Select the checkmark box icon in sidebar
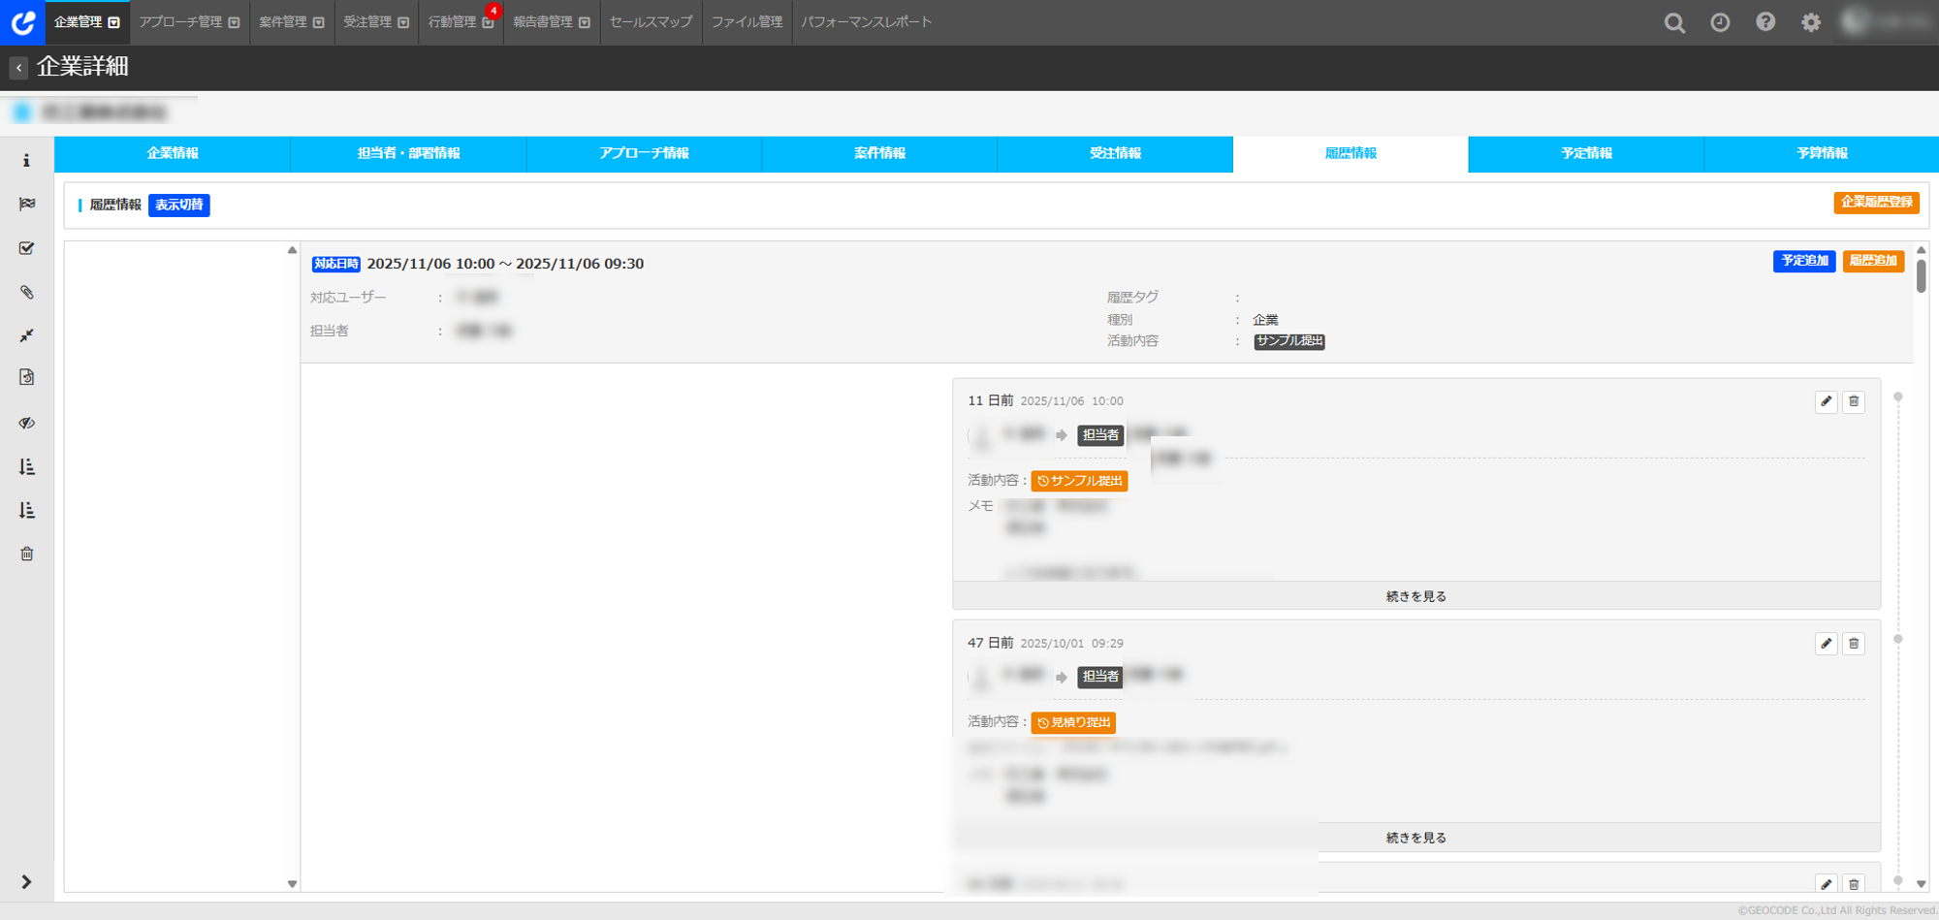 pyautogui.click(x=27, y=248)
